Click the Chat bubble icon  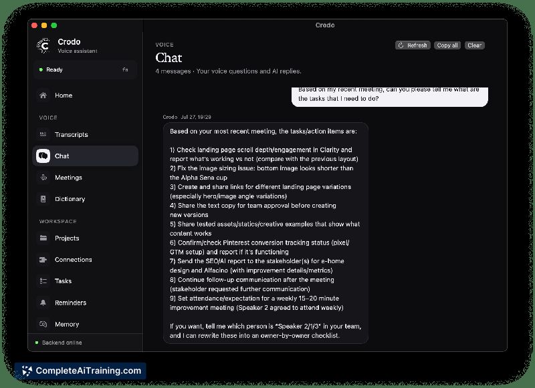point(43,156)
